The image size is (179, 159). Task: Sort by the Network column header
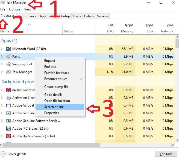[165, 29]
